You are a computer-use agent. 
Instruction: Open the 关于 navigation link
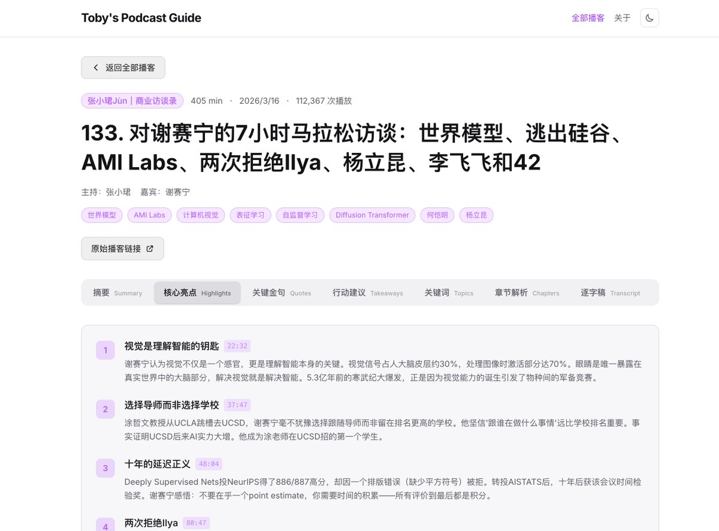click(x=623, y=18)
